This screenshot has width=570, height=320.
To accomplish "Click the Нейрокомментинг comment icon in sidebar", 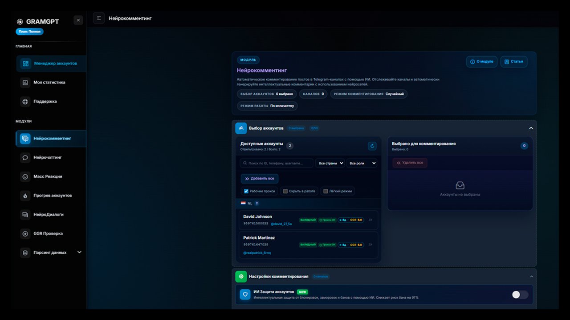I will [x=25, y=138].
